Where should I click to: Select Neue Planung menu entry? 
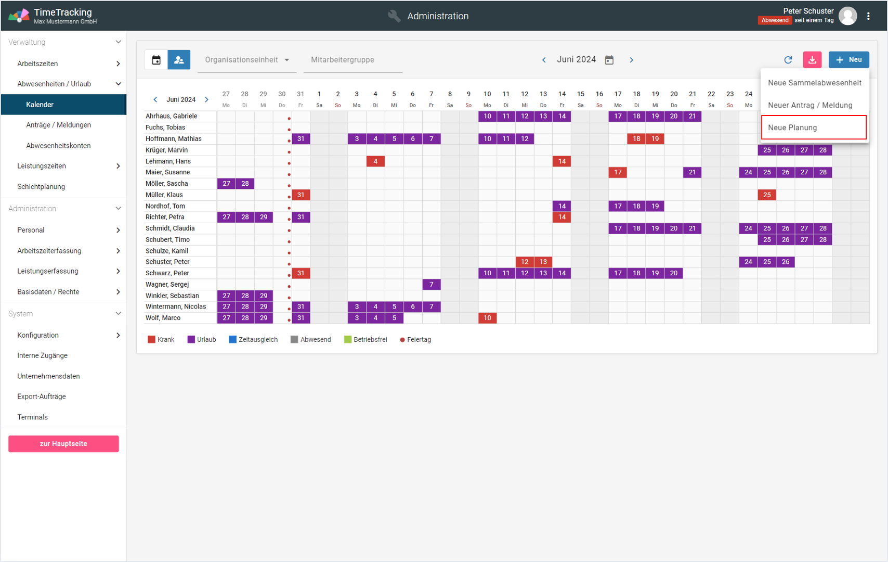pos(813,127)
